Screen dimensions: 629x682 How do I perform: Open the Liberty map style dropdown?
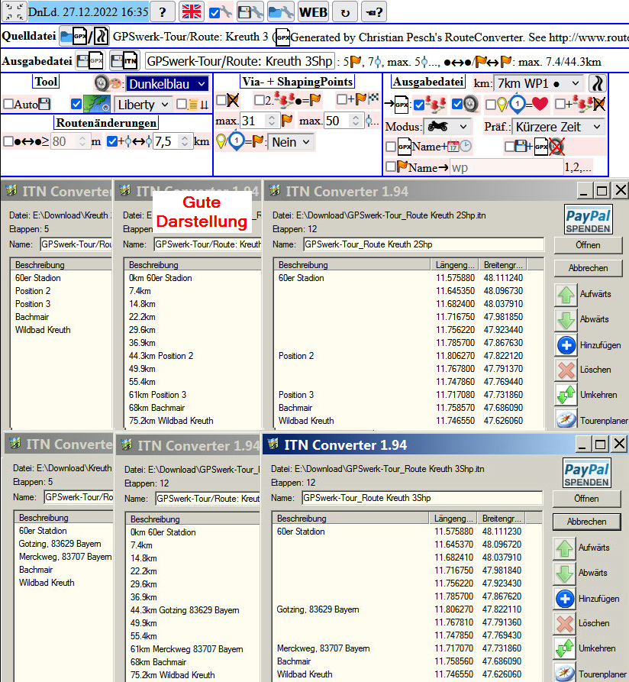[143, 105]
